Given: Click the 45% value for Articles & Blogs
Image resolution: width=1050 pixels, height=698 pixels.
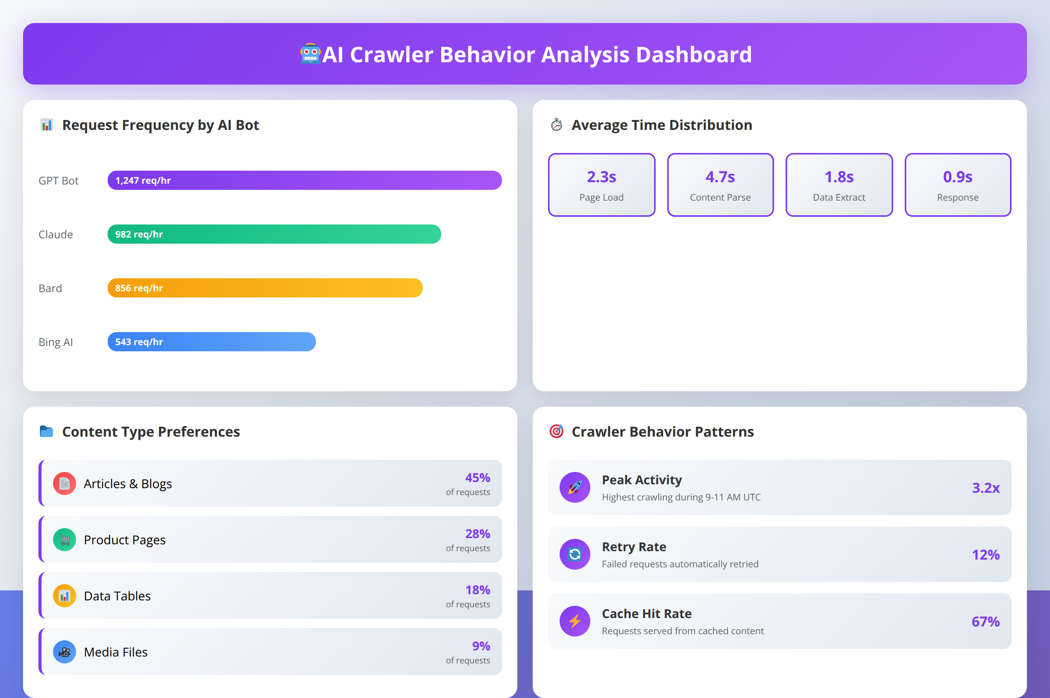Looking at the screenshot, I should click(478, 478).
